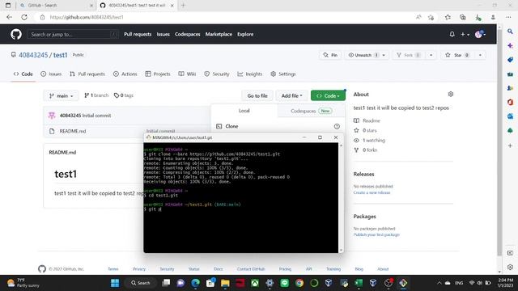
Task: Open Edge sidebar settings gear icon
Action: point(510,268)
